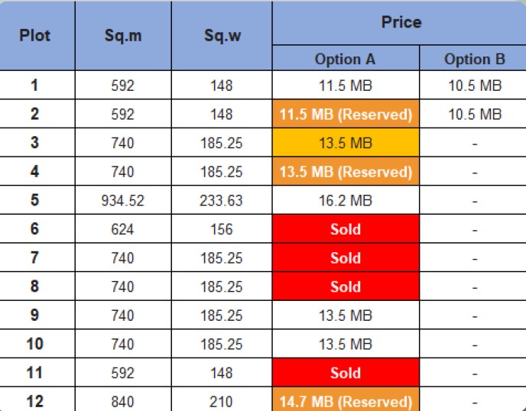Image resolution: width=526 pixels, height=411 pixels.
Task: Select plot 4 reserved 13.5 MB cell
Action: point(346,172)
